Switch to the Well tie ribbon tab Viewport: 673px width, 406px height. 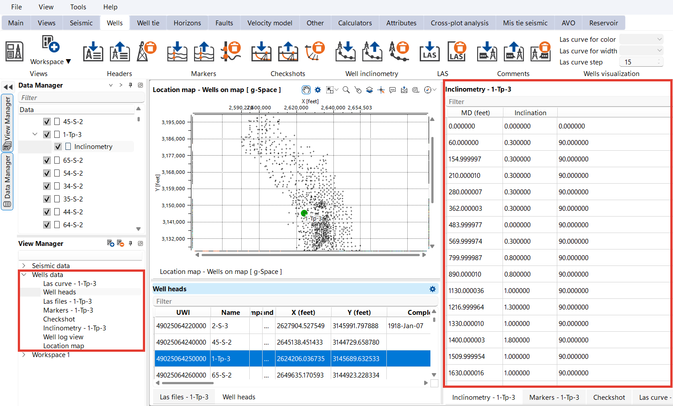[148, 22]
